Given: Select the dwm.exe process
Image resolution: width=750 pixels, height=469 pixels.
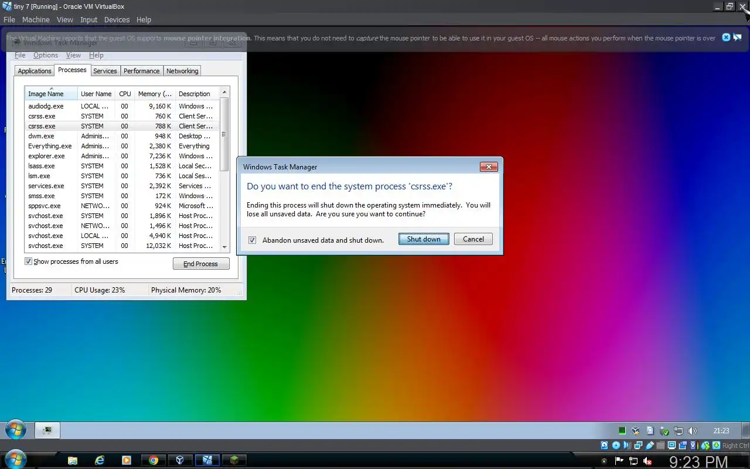Looking at the screenshot, I should [121, 136].
